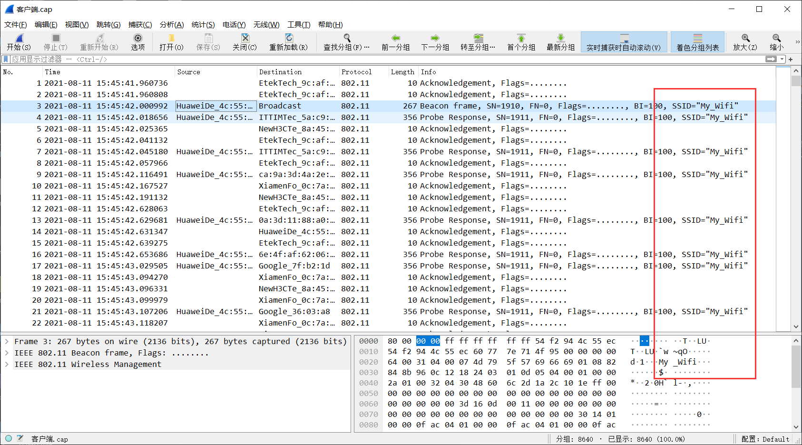Click the 打开 open file icon
This screenshot has height=445, width=802.
(x=172, y=38)
